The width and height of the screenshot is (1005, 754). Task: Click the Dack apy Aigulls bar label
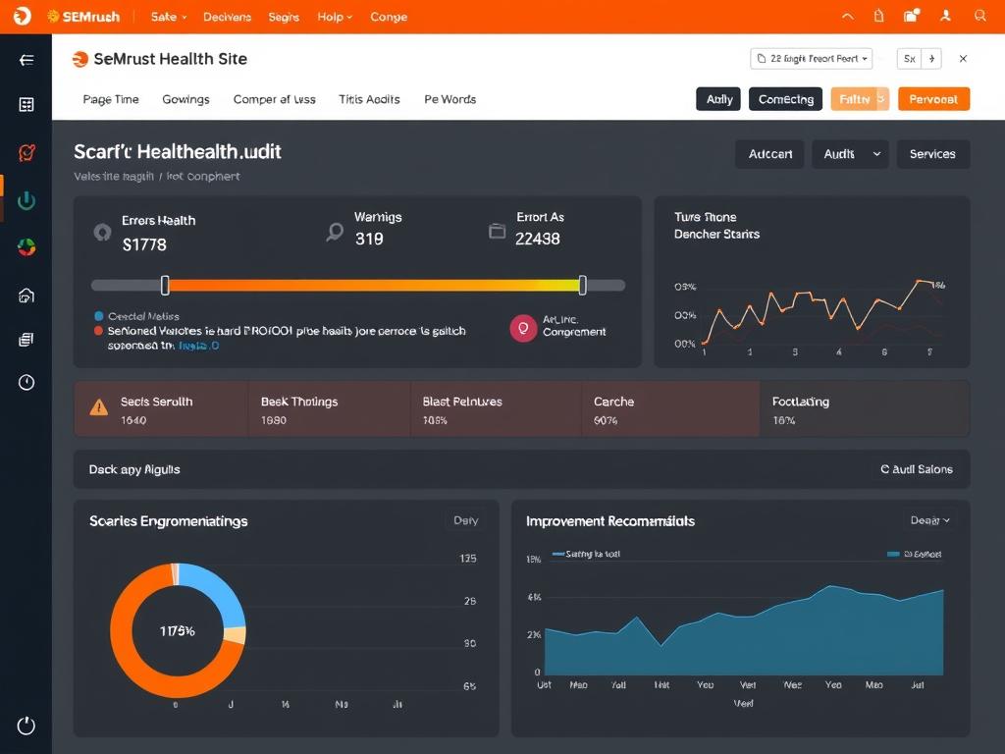click(x=134, y=469)
